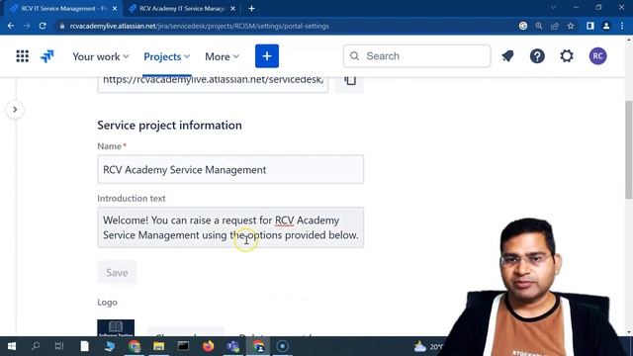Viewport: 633px width, 356px height.
Task: Open the Help question mark menu
Action: point(537,56)
